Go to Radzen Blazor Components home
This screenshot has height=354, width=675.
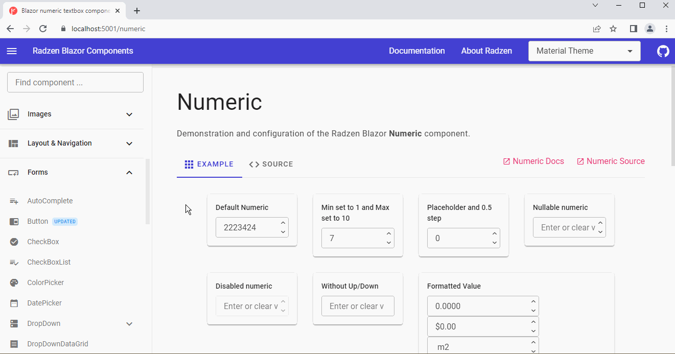click(83, 51)
